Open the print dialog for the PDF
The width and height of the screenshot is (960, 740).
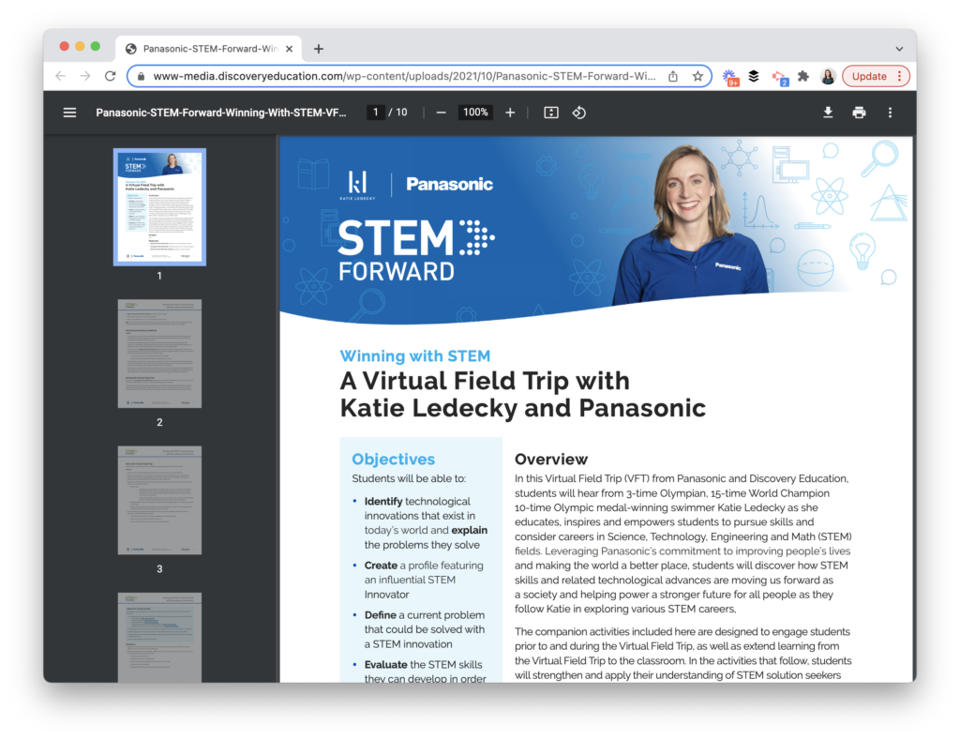860,112
